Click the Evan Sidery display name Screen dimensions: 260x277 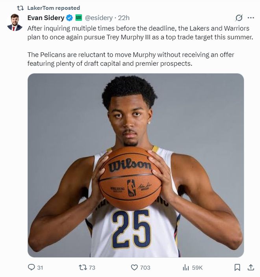(x=46, y=18)
